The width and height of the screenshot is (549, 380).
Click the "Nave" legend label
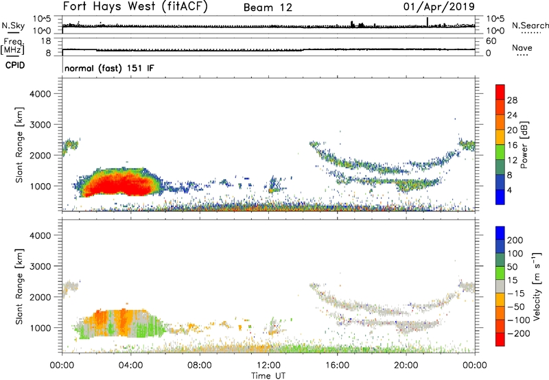click(x=522, y=47)
